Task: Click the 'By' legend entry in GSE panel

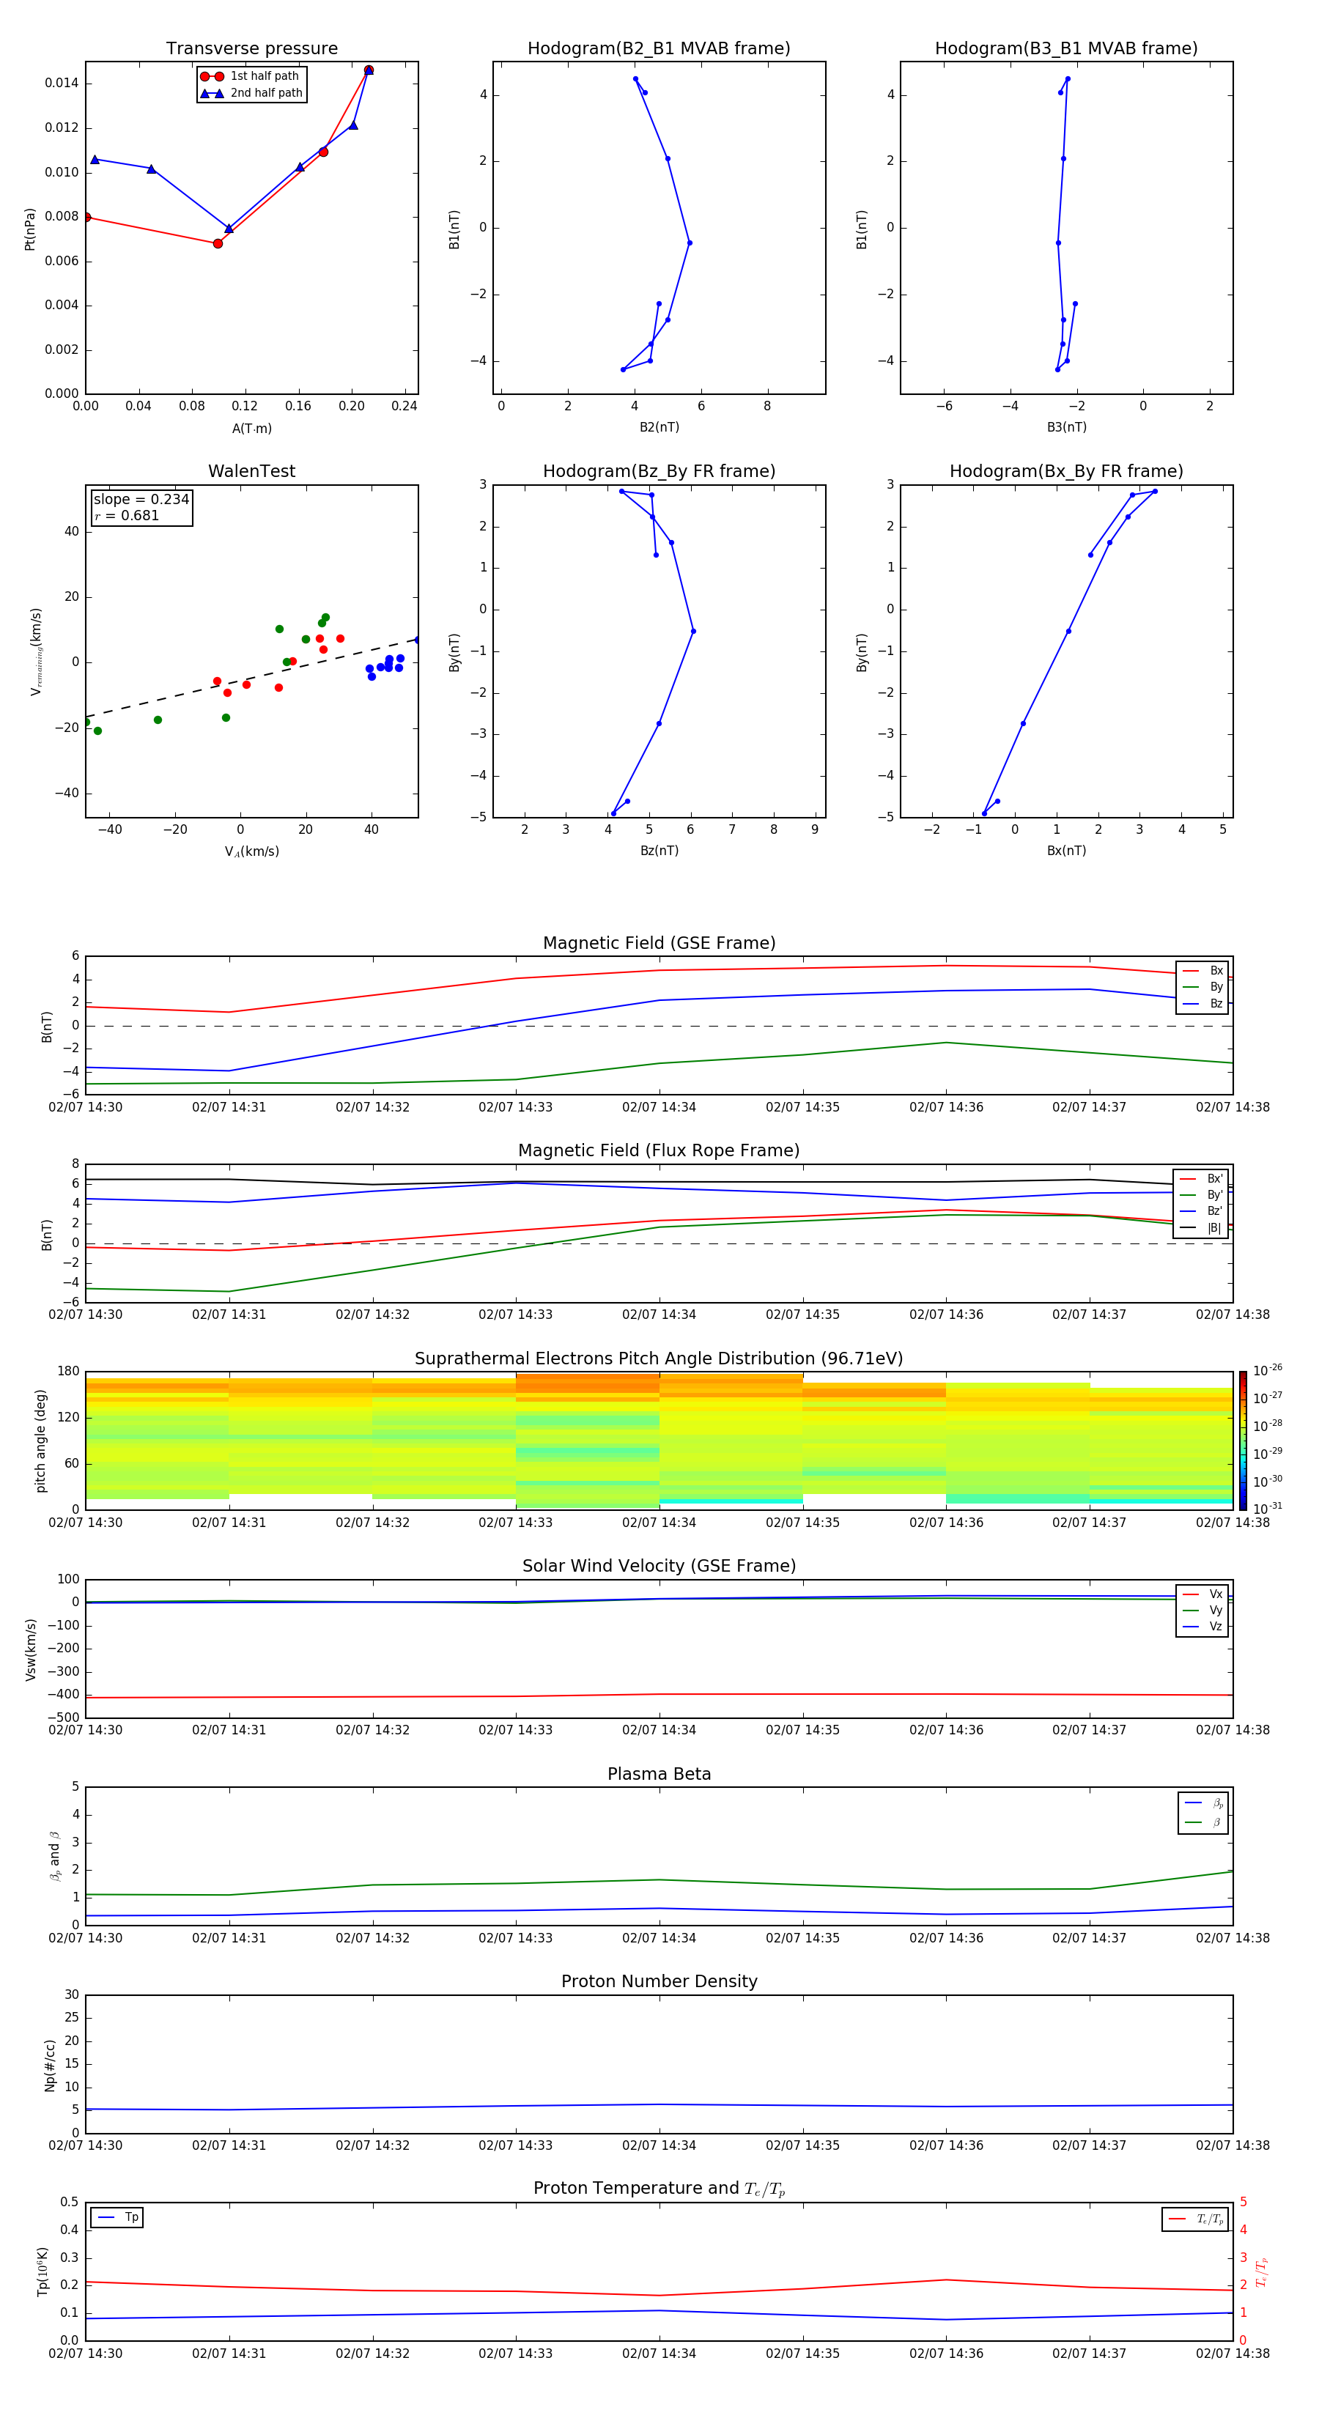Action: coord(1203,988)
